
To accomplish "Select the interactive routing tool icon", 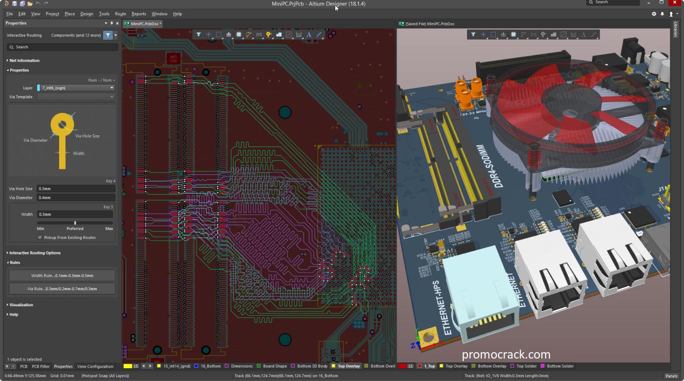I will (x=249, y=35).
